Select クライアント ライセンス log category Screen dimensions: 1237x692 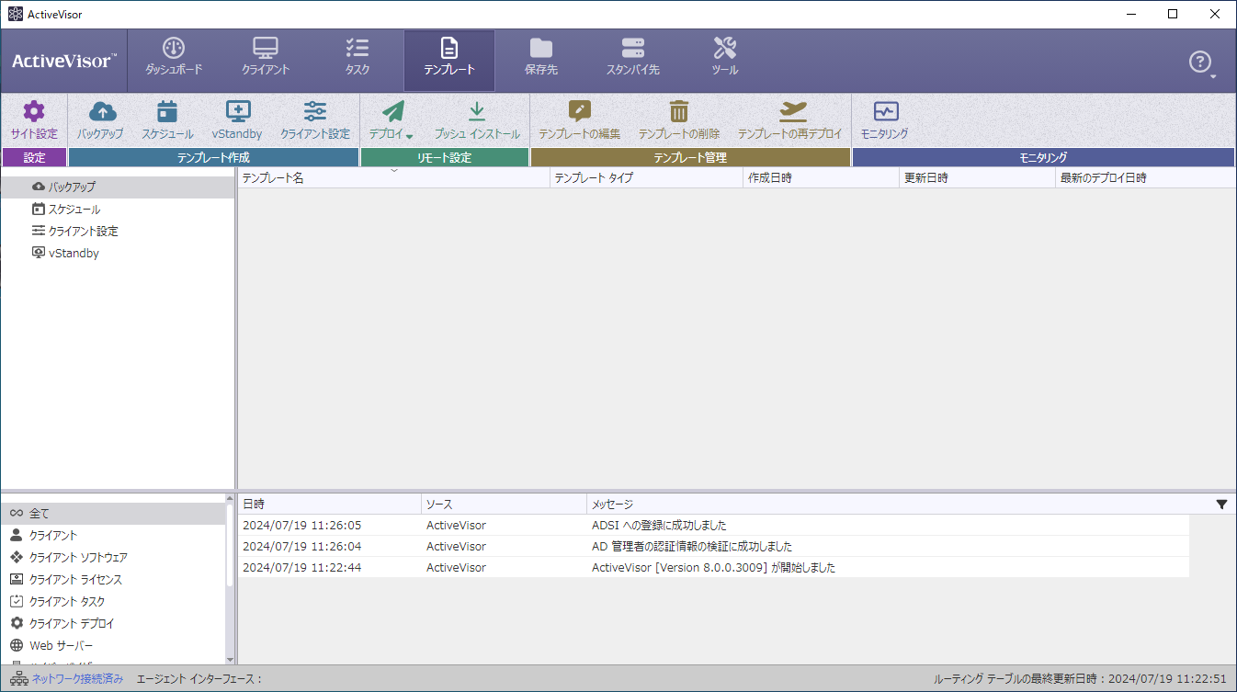click(112, 579)
